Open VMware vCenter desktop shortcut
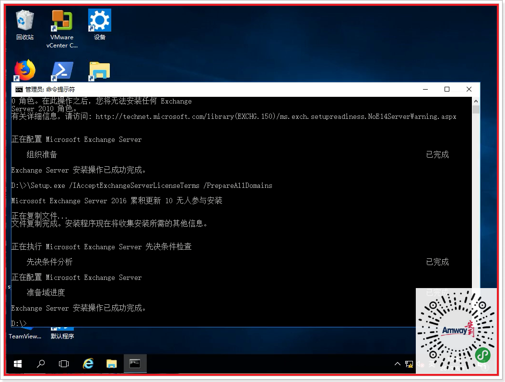This screenshot has height=382, width=505. tap(62, 29)
